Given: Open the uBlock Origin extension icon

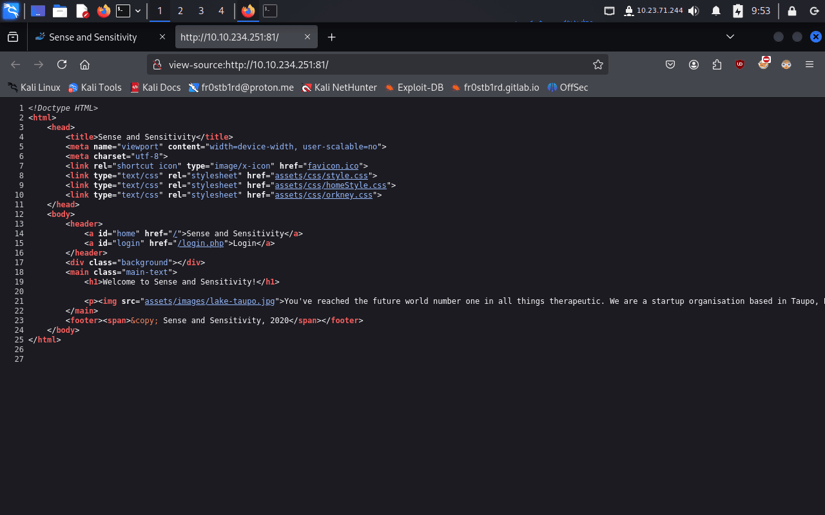Looking at the screenshot, I should pos(740,64).
